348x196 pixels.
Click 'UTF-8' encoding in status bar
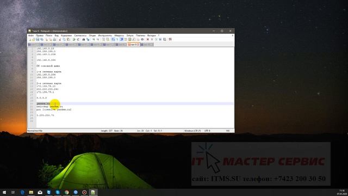207,131
